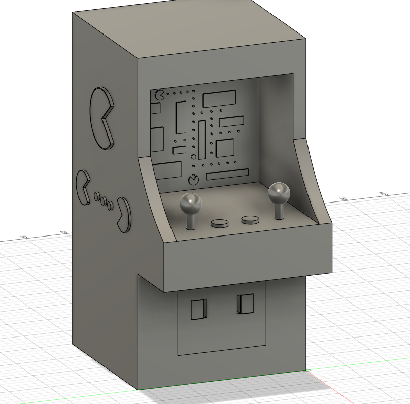This screenshot has width=410, height=404.
Task: Select the right joystick ball
Action: [x=279, y=193]
